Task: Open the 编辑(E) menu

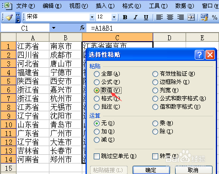Action: pyautogui.click(x=52, y=6)
